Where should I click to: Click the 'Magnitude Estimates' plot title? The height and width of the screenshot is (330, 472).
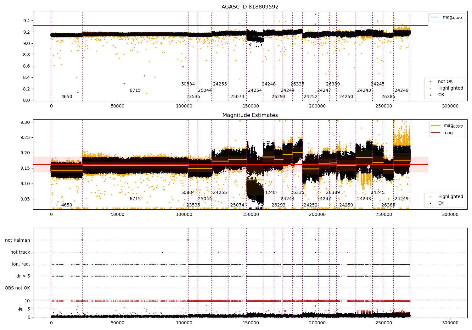250,115
